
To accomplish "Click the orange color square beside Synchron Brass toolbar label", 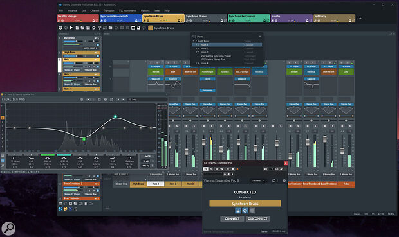I will (151, 28).
